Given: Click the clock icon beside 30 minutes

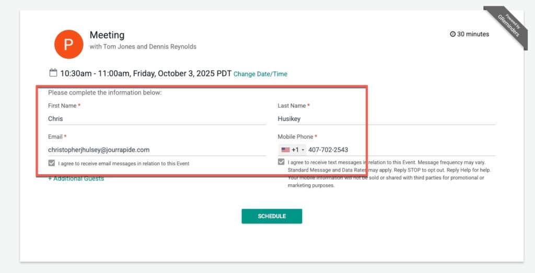Looking at the screenshot, I should tap(452, 34).
